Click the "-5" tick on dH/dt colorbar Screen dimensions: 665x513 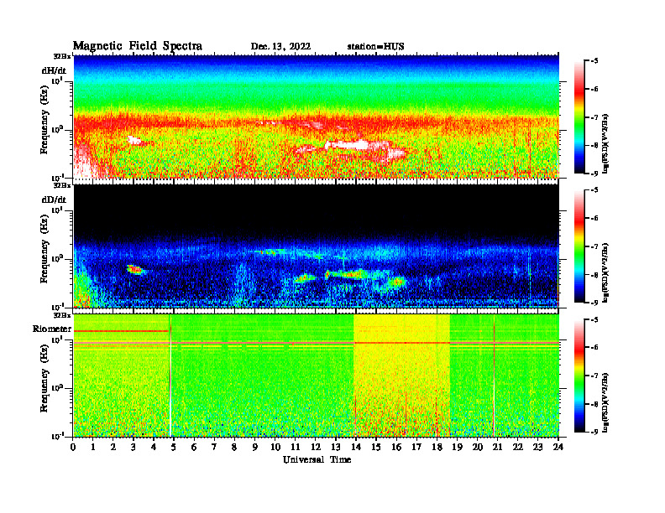tap(594, 61)
